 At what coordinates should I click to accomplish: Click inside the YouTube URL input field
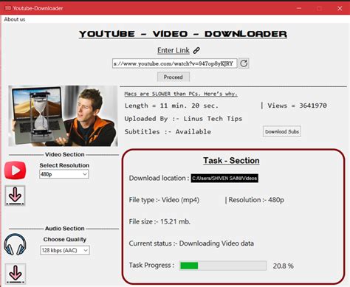coord(175,63)
